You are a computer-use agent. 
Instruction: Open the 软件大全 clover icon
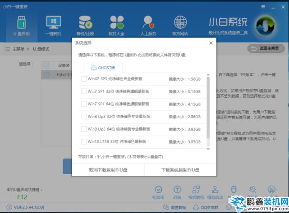pos(117,22)
